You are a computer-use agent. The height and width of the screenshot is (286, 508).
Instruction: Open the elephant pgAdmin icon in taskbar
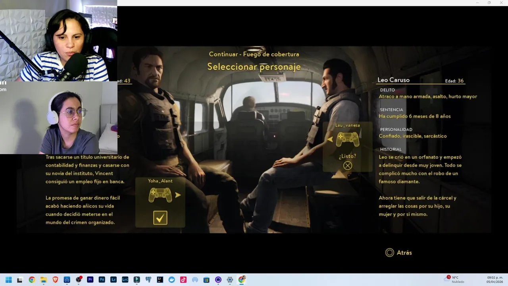(x=148, y=280)
